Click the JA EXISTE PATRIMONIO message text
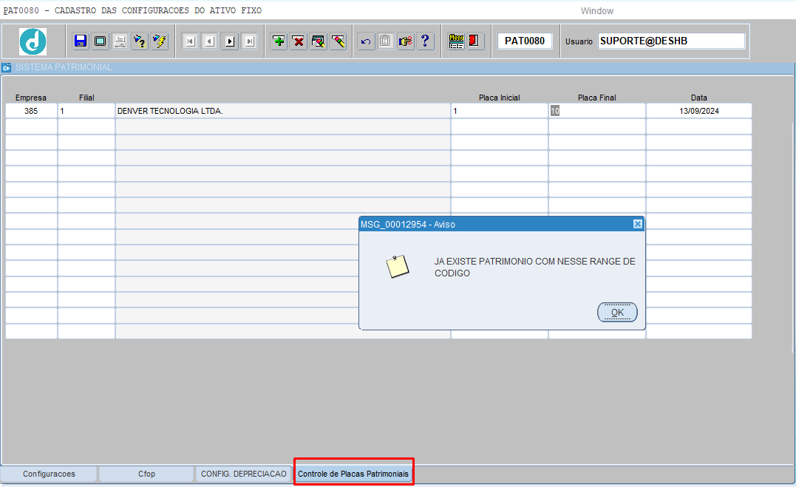Image resolution: width=796 pixels, height=487 pixels. 534,267
